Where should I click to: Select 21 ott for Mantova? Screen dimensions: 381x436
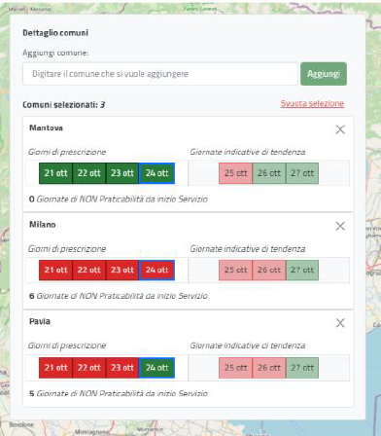55,173
